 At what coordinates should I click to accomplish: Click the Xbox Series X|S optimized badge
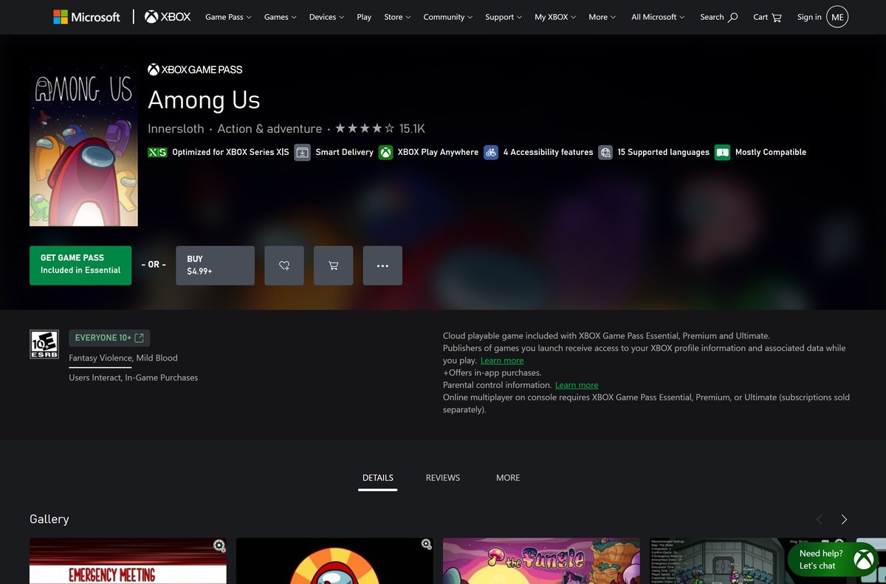(157, 153)
